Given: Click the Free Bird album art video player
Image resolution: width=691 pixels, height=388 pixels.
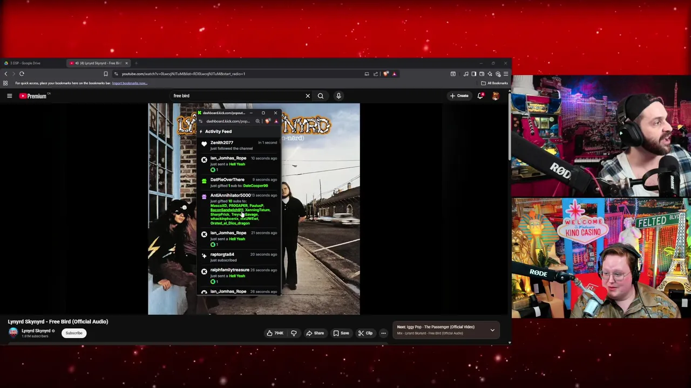Looking at the screenshot, I should tap(254, 209).
